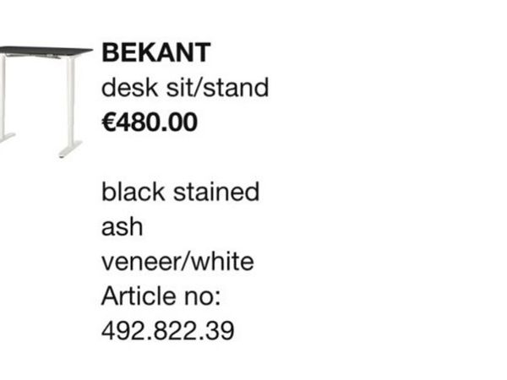This screenshot has height=380, width=507.
Task: Select the 'black stained' color text line
Action: coord(181,192)
